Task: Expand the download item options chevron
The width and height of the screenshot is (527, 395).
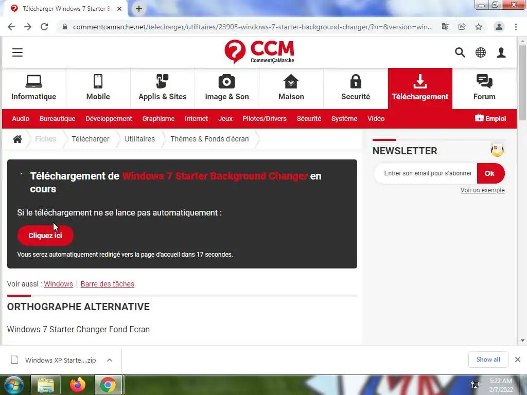Action: (110, 360)
